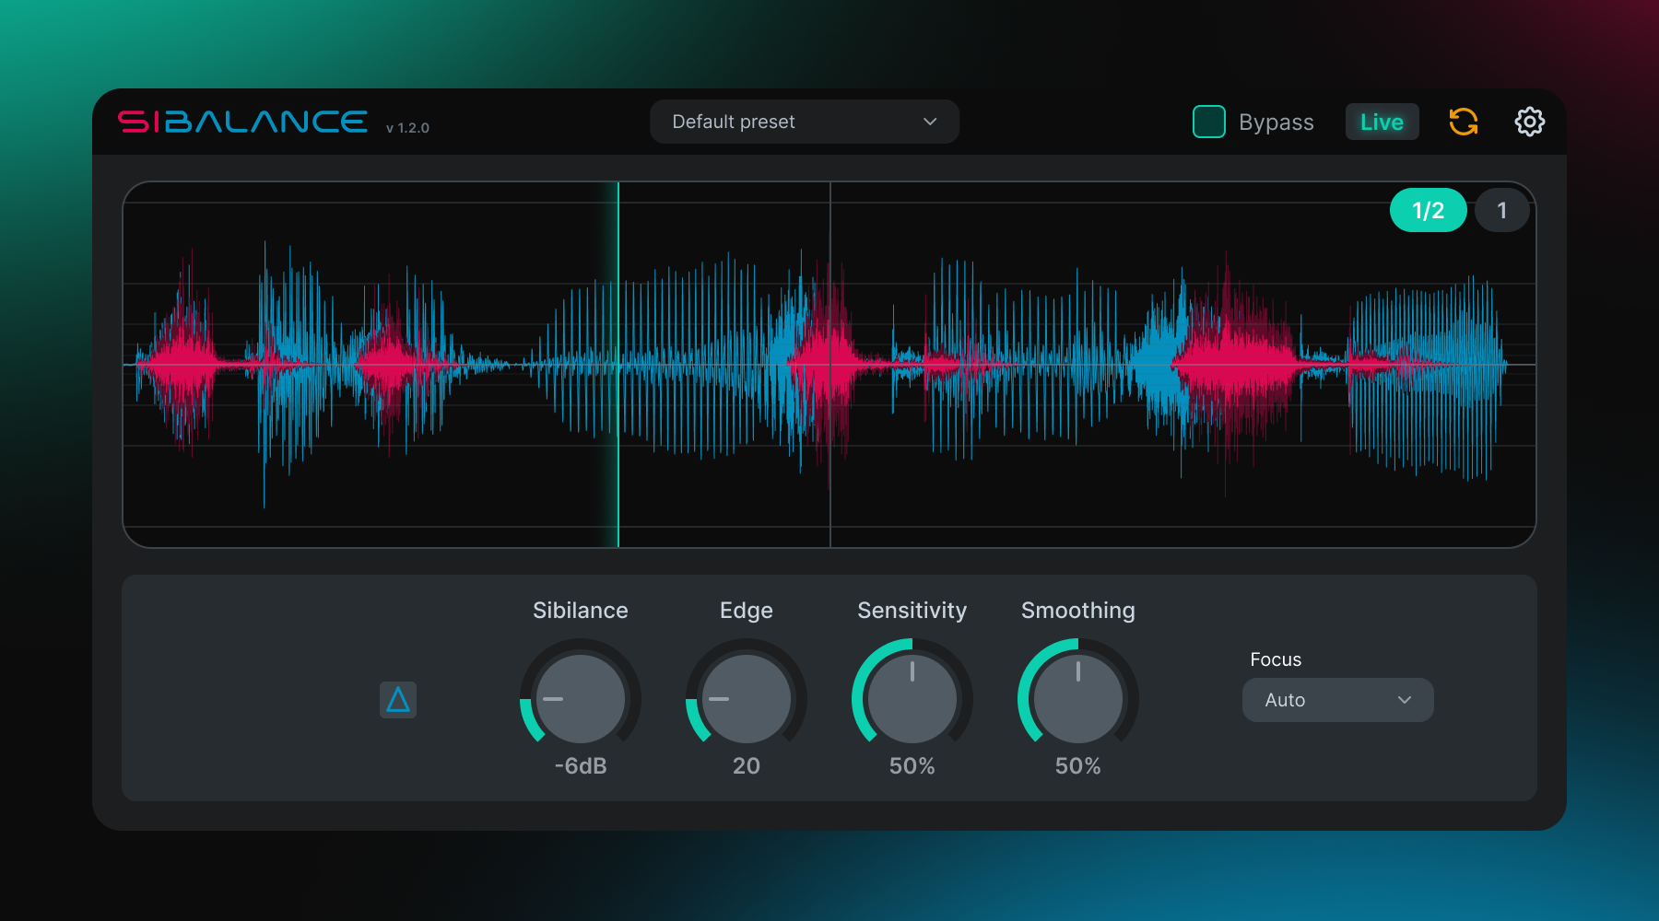The width and height of the screenshot is (1659, 921).
Task: Toggle Live mode button
Action: coord(1382,122)
